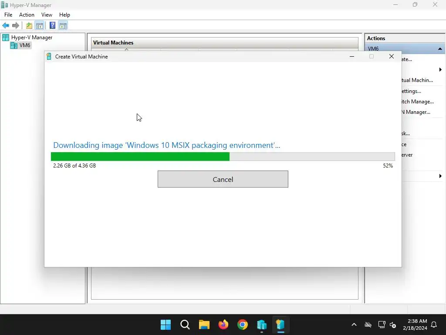Open the notification bell
Image resolution: width=446 pixels, height=335 pixels.
pyautogui.click(x=434, y=325)
